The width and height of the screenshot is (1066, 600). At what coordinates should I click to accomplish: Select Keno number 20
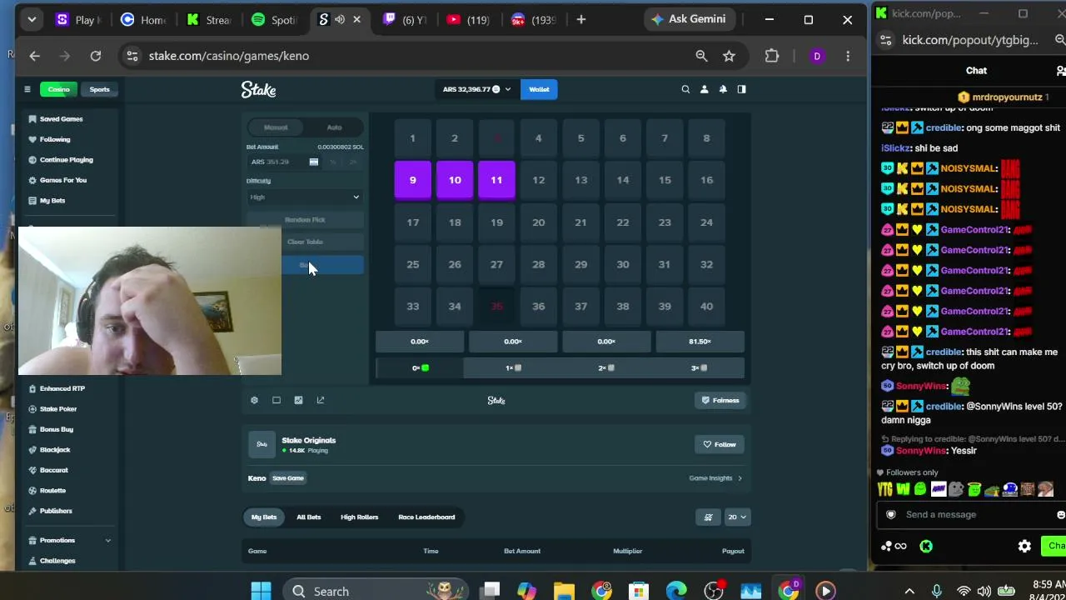pos(539,222)
